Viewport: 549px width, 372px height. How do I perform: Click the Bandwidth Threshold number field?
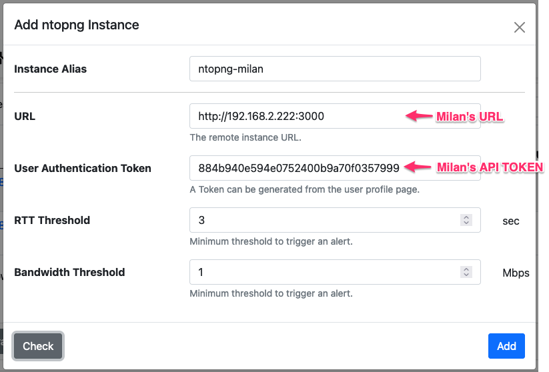pyautogui.click(x=335, y=272)
